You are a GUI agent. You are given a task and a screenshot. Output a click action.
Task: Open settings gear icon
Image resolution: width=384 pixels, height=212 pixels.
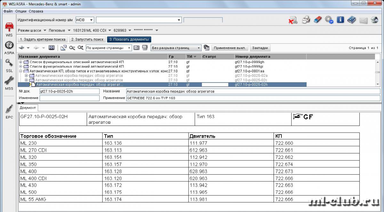point(329,20)
